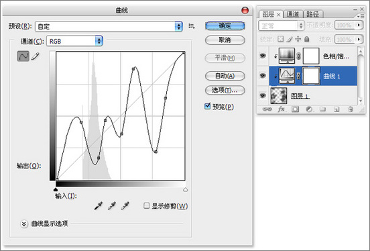Open the 通道 RGB channel dropdown
Screen dimensions: 370x251
pyautogui.click(x=74, y=41)
